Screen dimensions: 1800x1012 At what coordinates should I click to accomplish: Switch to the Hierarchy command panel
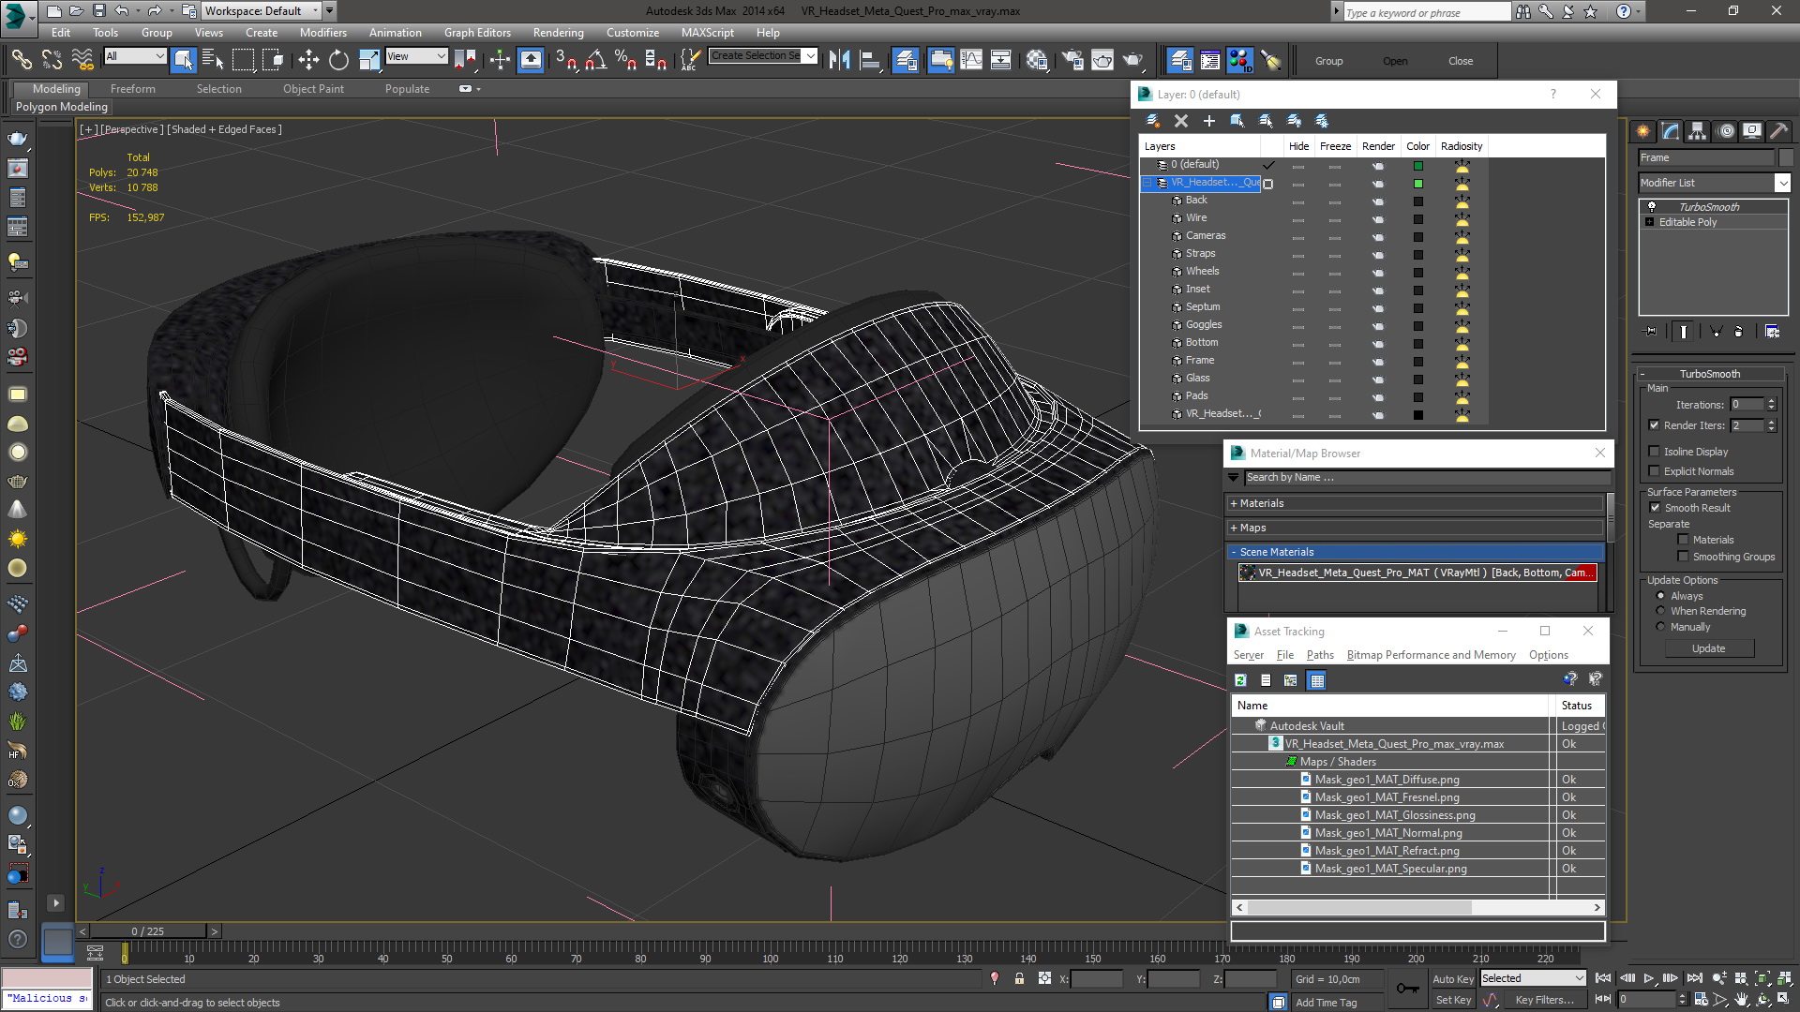coord(1697,131)
